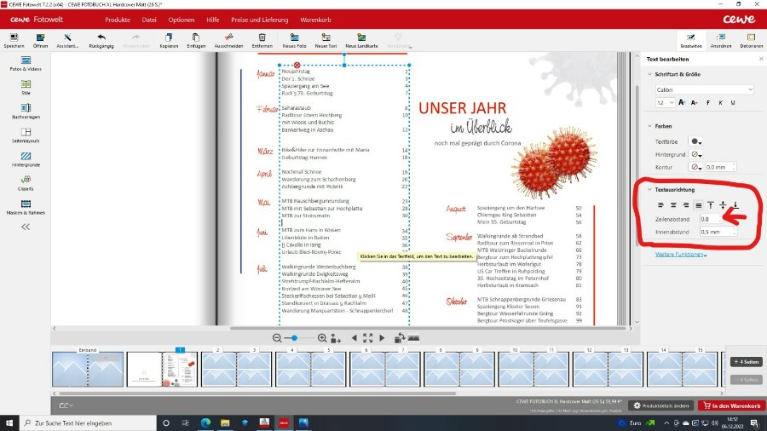Collapse the Textausrichtung section
The height and width of the screenshot is (431, 767).
pos(649,189)
